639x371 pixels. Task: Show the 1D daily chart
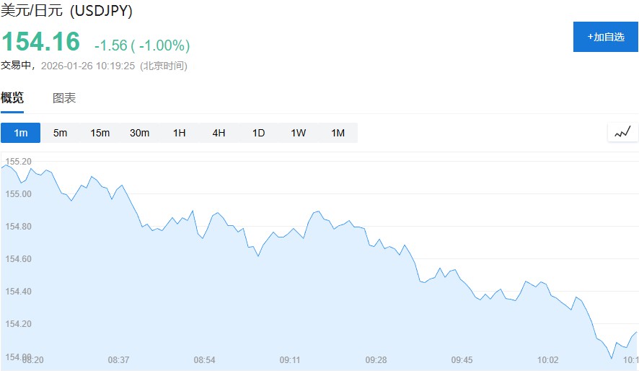pyautogui.click(x=258, y=133)
